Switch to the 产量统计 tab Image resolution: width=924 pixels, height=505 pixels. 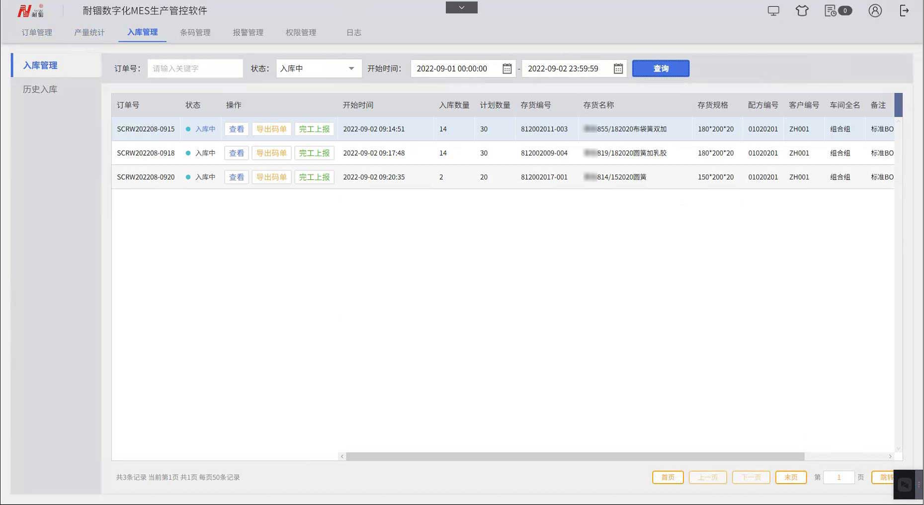pos(89,32)
